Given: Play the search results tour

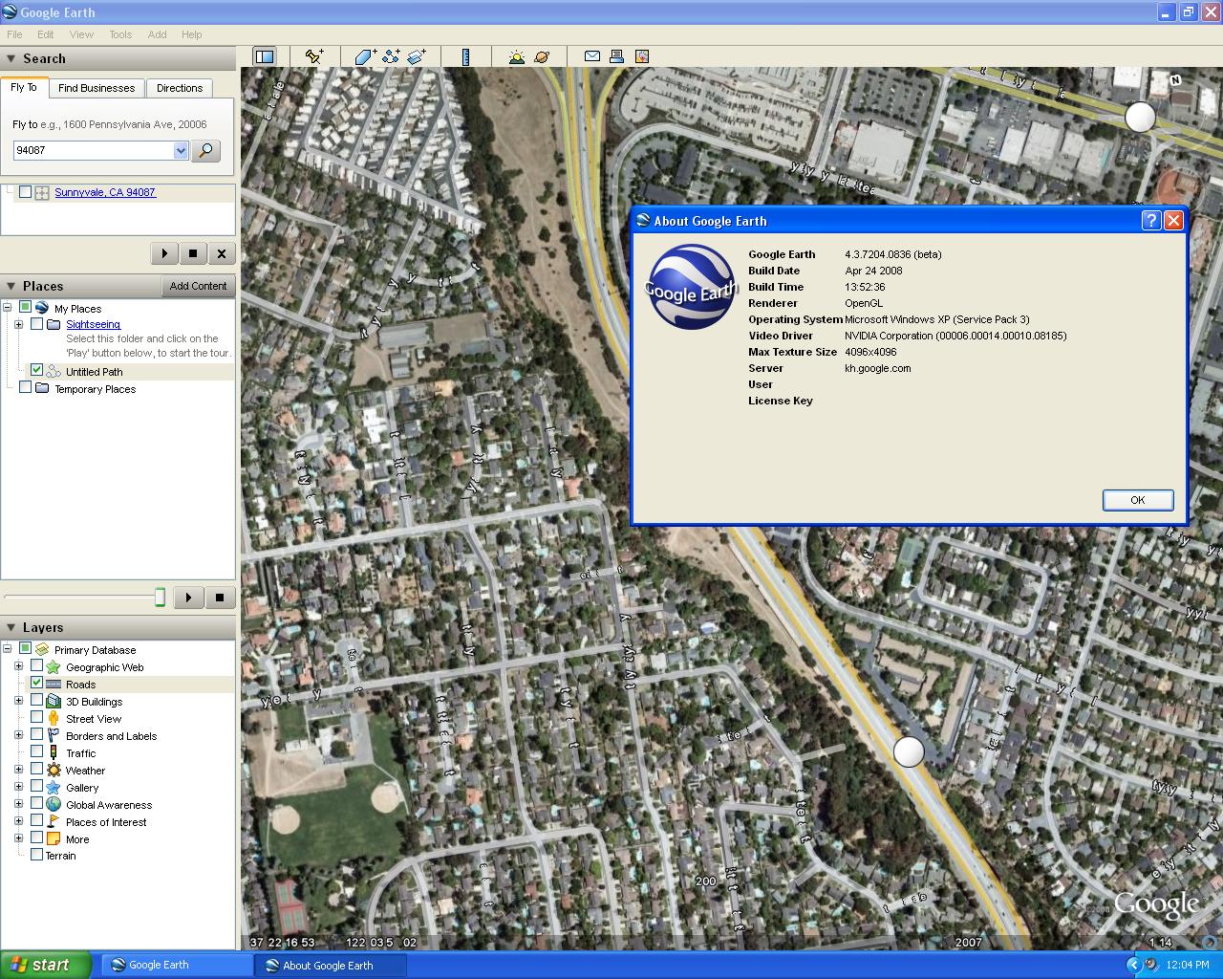Looking at the screenshot, I should coord(164,253).
